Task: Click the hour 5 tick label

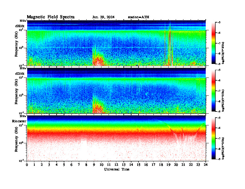Action: pos(64,165)
